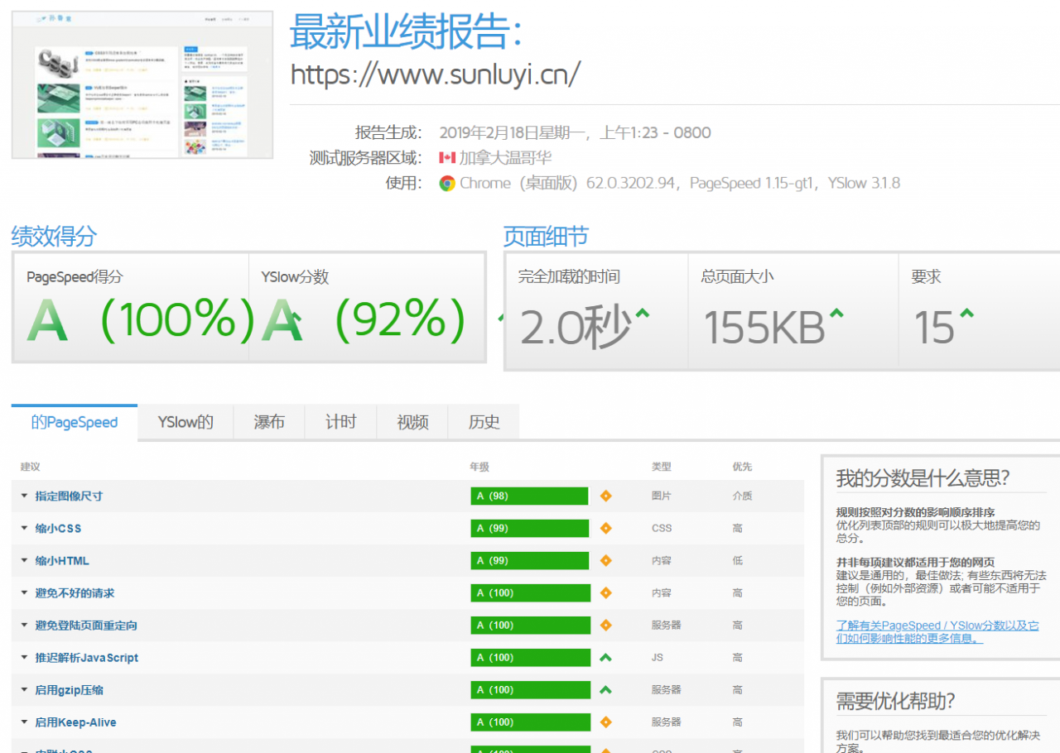The image size is (1060, 753).
Task: Click the green up arrow in 推迟解析JavaScript row
Action: click(x=605, y=658)
